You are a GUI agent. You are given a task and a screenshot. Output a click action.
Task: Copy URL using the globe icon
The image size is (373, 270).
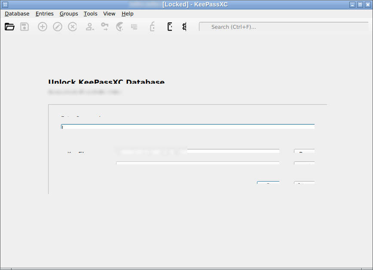tap(119, 27)
